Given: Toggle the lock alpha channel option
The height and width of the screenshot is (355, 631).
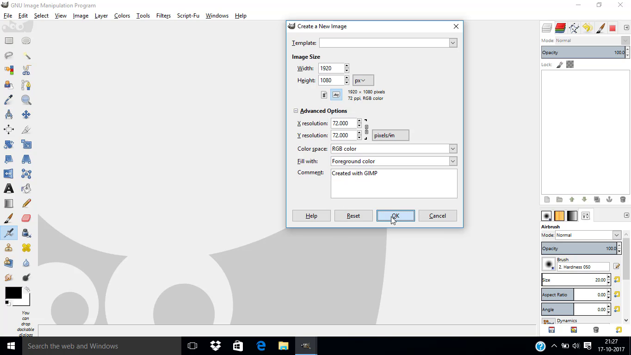Looking at the screenshot, I should [x=570, y=64].
